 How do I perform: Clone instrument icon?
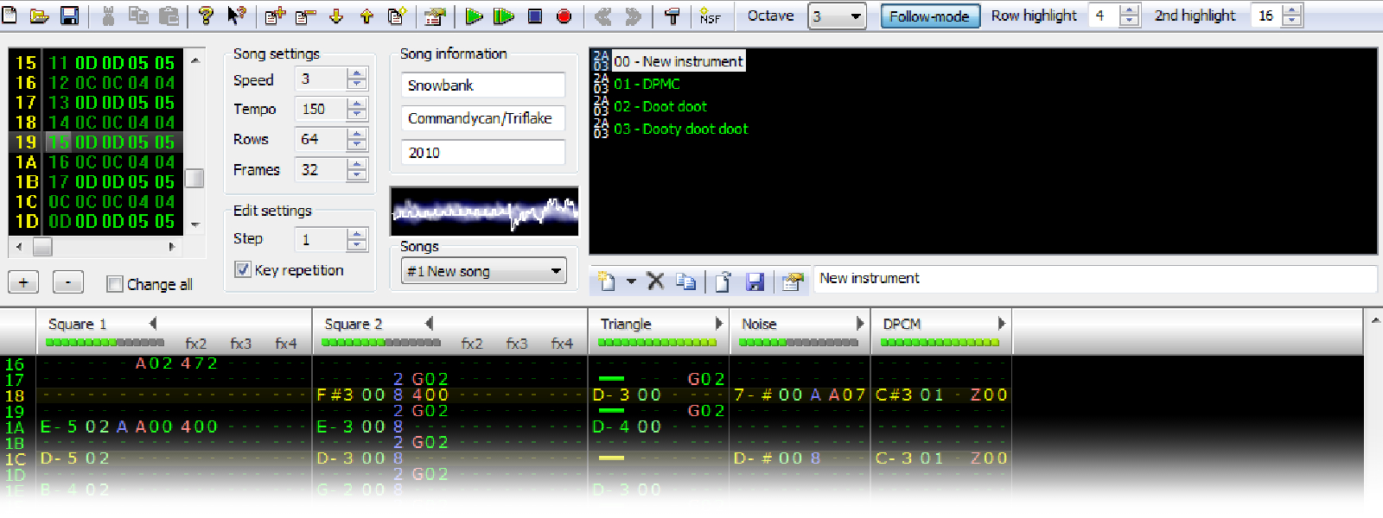686,281
